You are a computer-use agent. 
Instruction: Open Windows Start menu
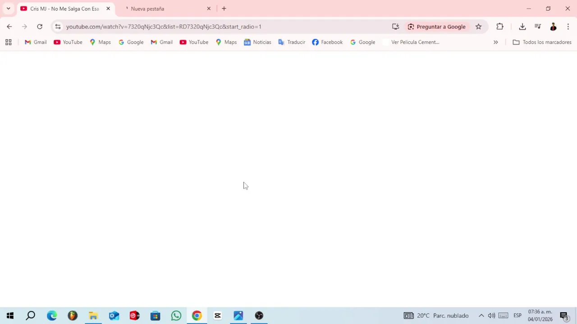10,315
